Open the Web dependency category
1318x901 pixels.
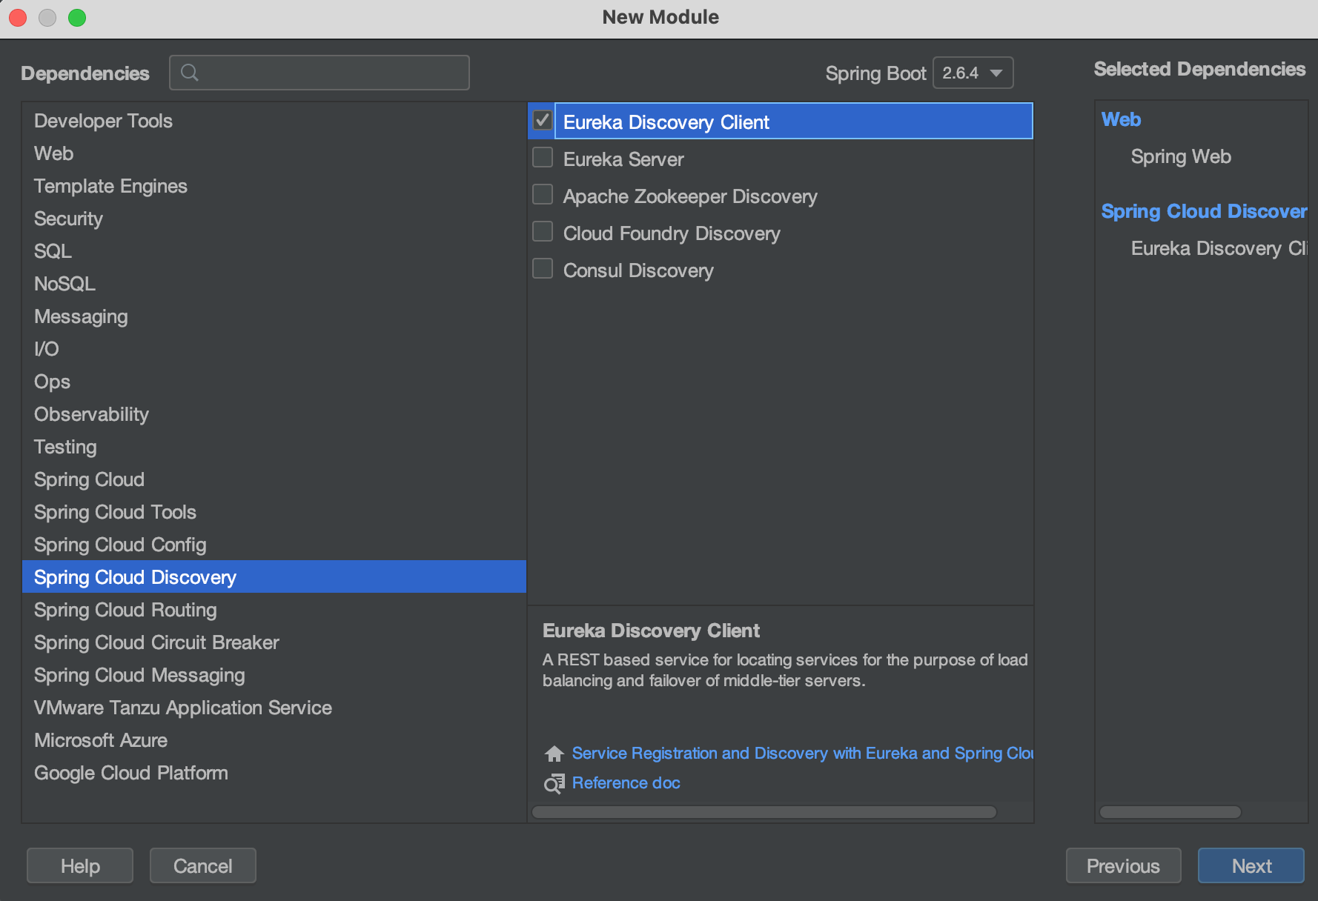(274, 153)
